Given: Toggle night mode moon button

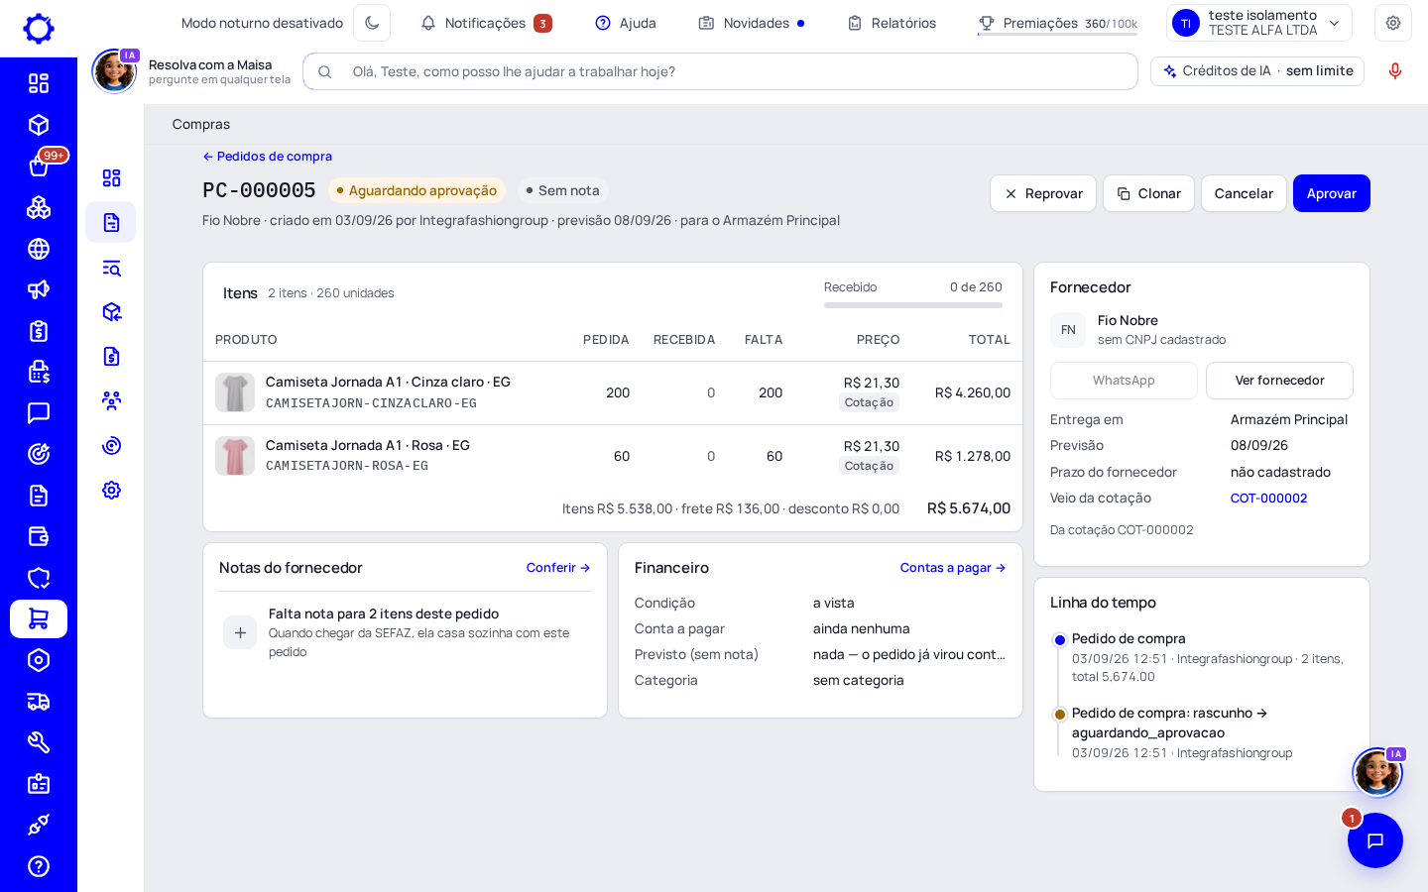Looking at the screenshot, I should pyautogui.click(x=372, y=23).
